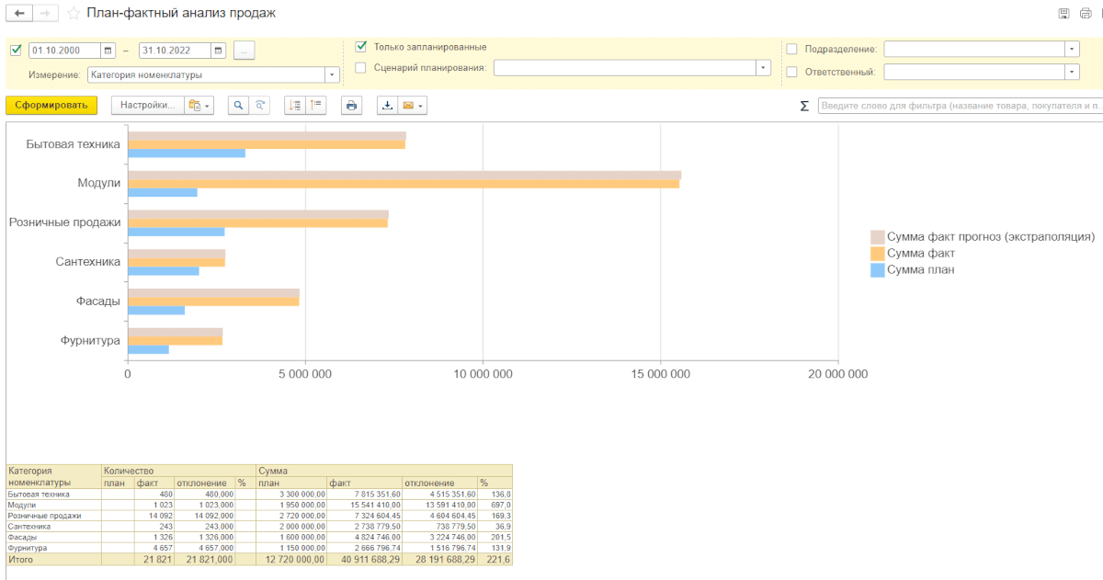
Task: Click the Сумма план blue legend swatch
Action: click(x=877, y=270)
